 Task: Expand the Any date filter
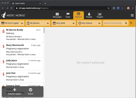point(64,23)
